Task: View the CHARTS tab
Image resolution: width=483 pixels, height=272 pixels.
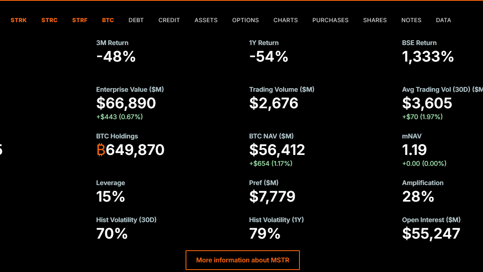Action: pyautogui.click(x=286, y=20)
